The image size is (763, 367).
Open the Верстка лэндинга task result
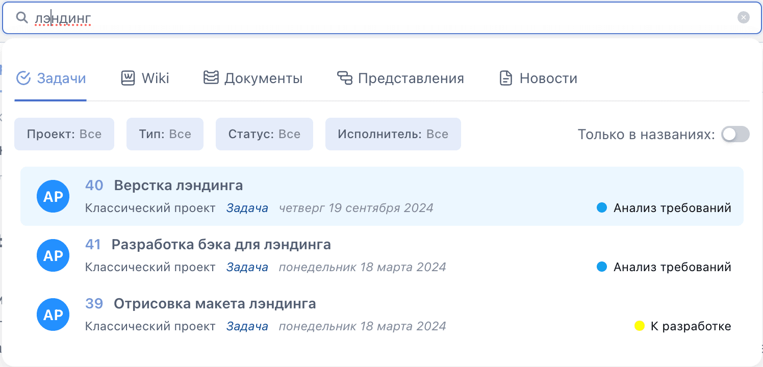click(382, 196)
